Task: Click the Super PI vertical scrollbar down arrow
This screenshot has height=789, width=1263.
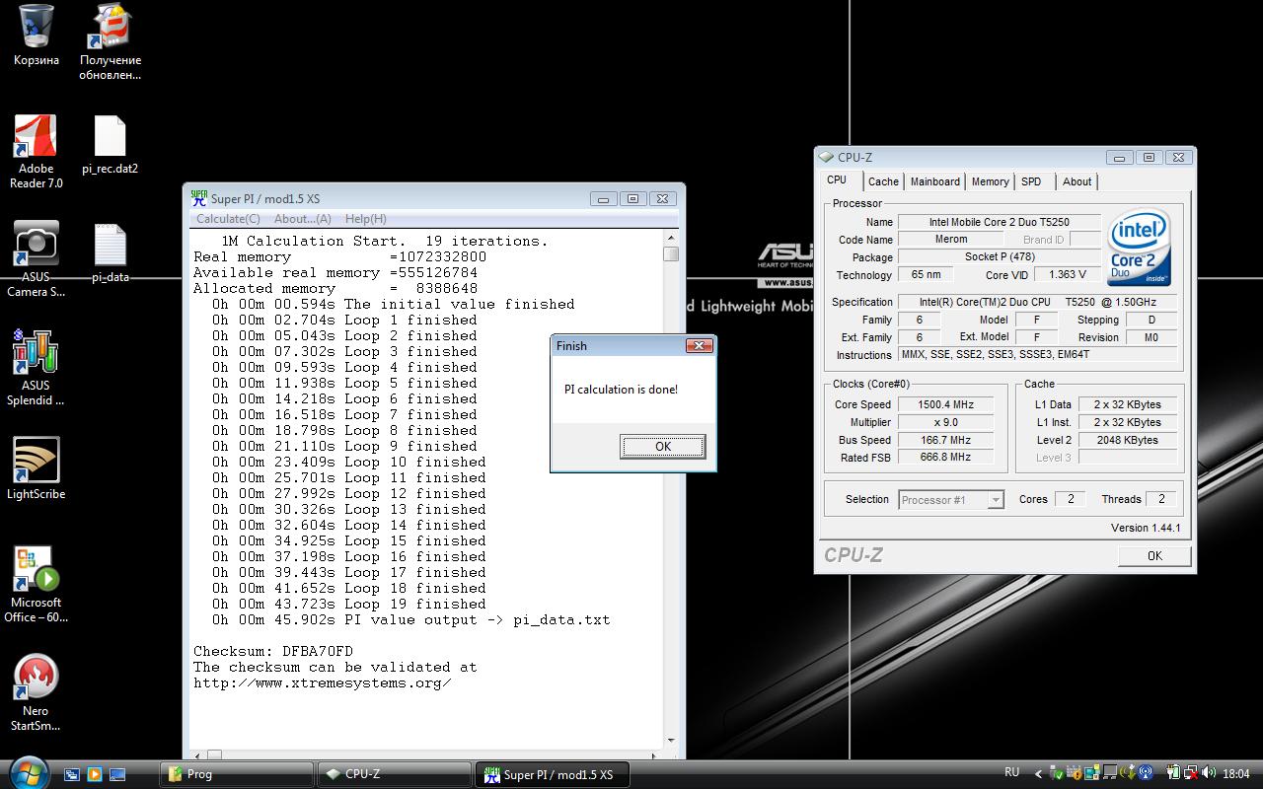Action: pyautogui.click(x=671, y=740)
